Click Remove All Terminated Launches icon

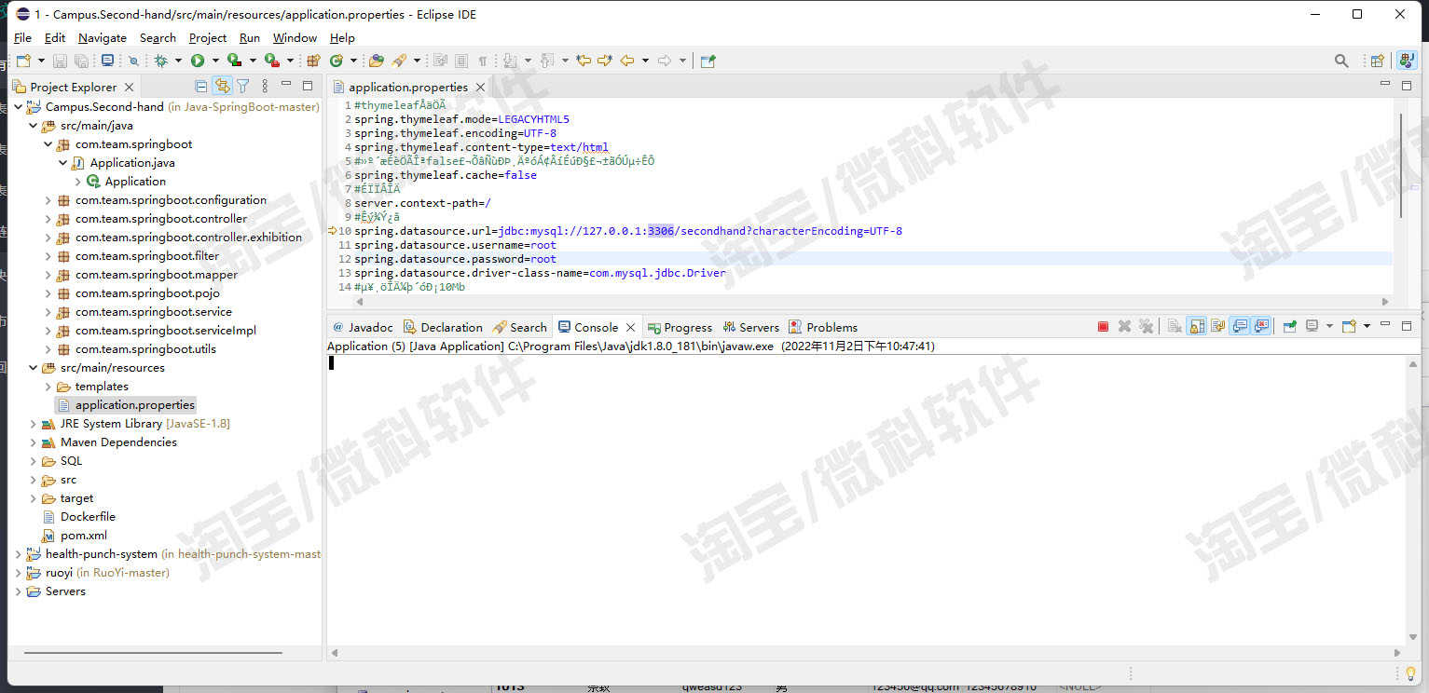pos(1147,327)
